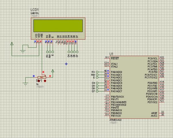Image resolution: width=173 pixels, height=138 pixels.
Task: Click the ATMEGA32 part name text
Action: tap(115, 120)
